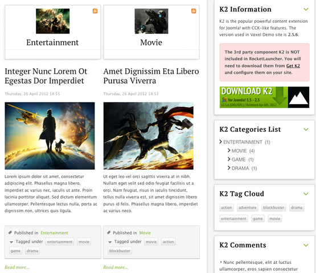Click entertainment tag under first article
Image resolution: width=316 pixels, height=273 pixels.
click(60, 242)
